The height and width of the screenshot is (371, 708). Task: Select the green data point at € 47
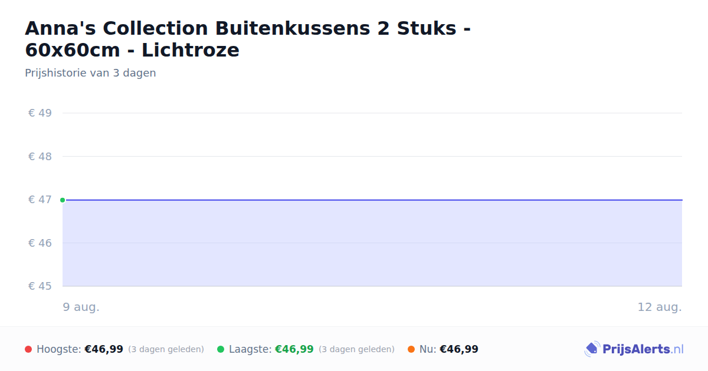click(63, 200)
